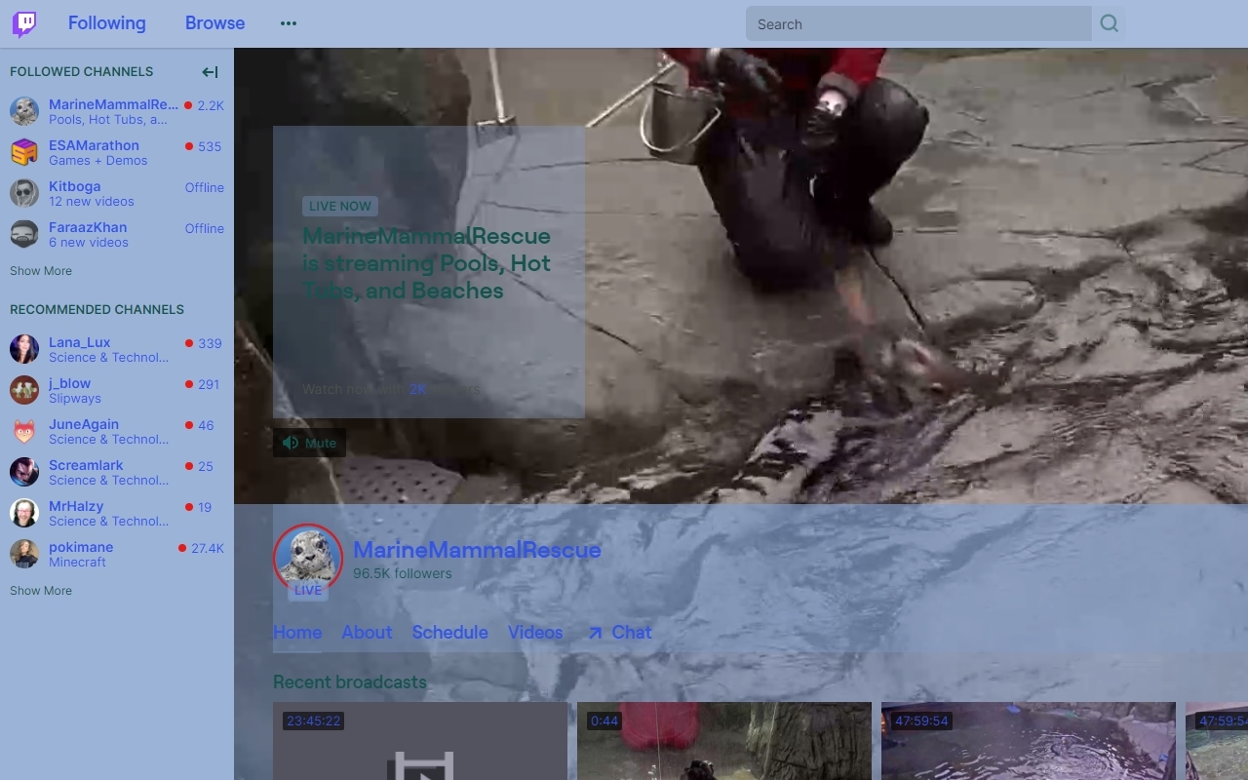This screenshot has width=1248, height=780.
Task: Collapse the followed channels sidebar
Action: pyautogui.click(x=210, y=71)
